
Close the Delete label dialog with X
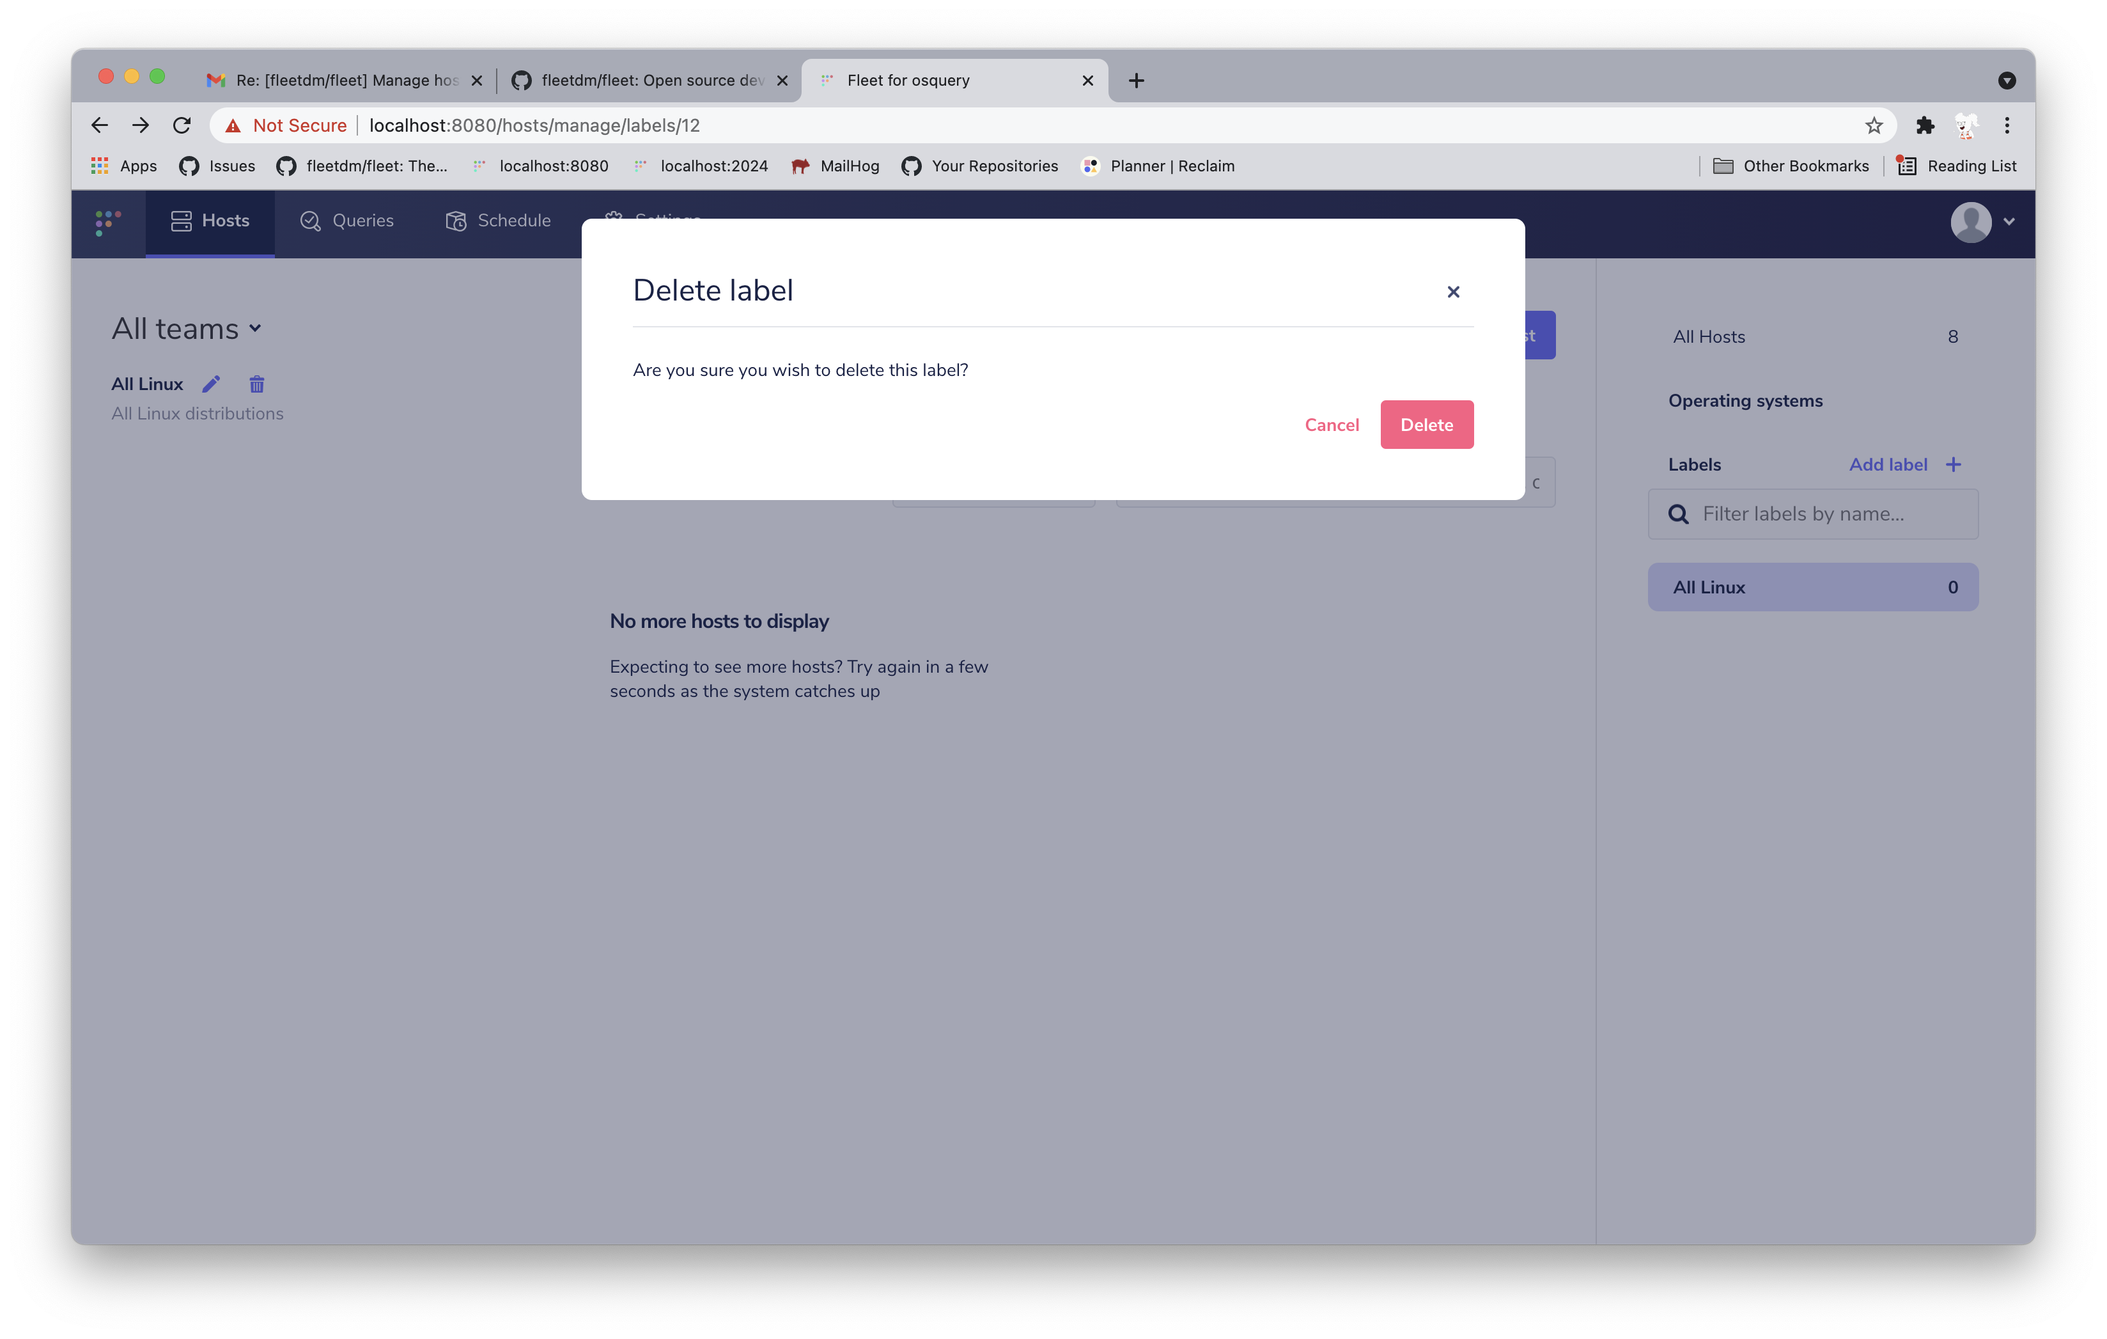point(1452,292)
